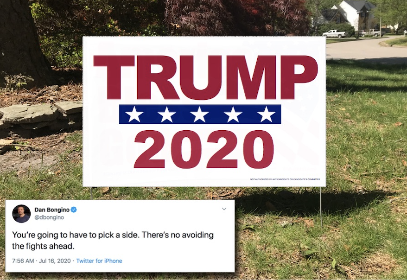Click the Jul 16, 2020 date
The image size is (407, 280).
pos(55,261)
